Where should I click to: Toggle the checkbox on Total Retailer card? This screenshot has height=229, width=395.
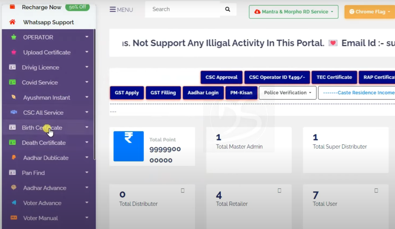(279, 191)
